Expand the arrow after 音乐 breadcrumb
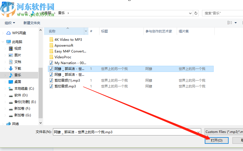The width and height of the screenshot is (243, 151). [68, 13]
